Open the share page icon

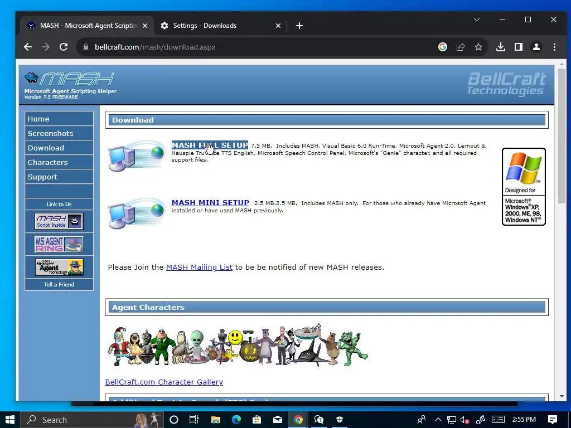(x=461, y=47)
